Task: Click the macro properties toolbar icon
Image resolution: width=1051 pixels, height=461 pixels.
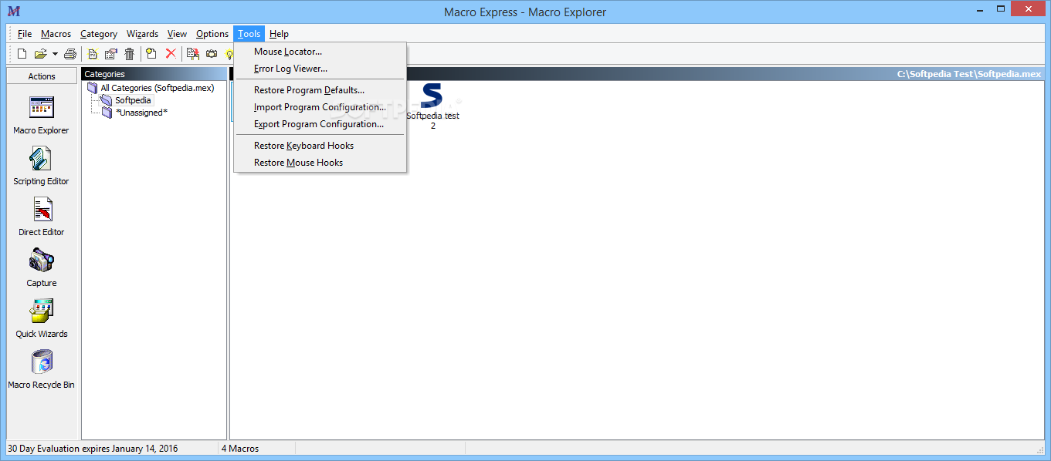Action: coord(110,54)
